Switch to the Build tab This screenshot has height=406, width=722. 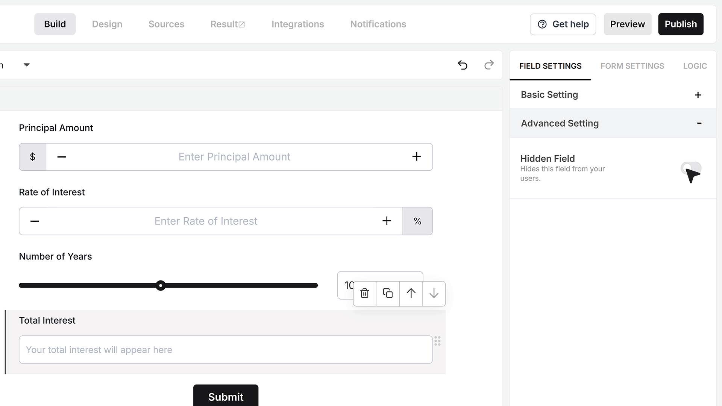pyautogui.click(x=55, y=24)
